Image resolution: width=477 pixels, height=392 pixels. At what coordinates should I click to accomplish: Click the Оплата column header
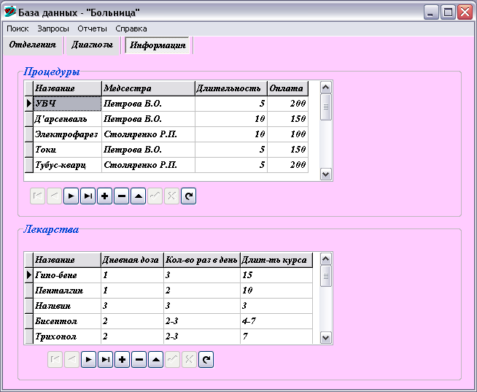[x=288, y=88]
